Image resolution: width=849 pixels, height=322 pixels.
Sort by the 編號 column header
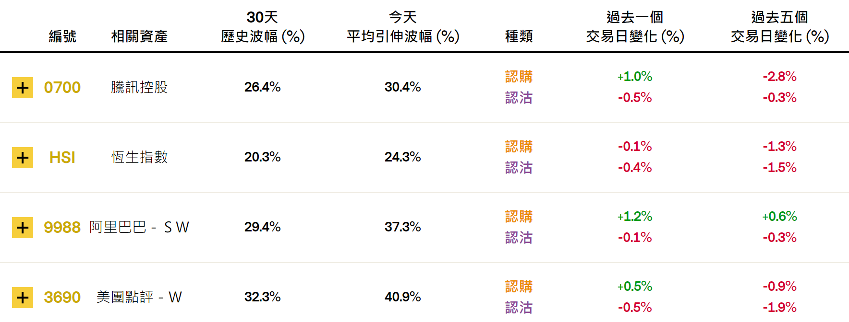click(62, 36)
